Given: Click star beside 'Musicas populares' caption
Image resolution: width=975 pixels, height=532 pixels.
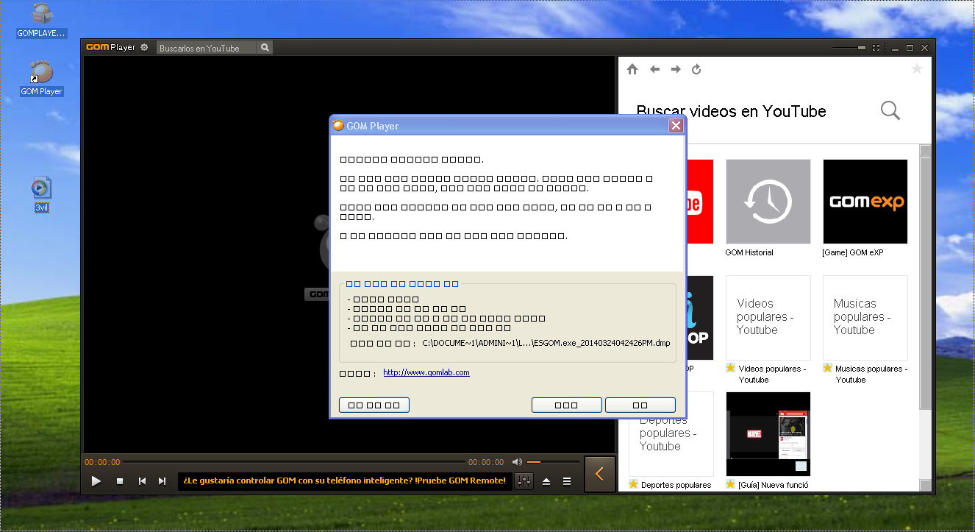Looking at the screenshot, I should pyautogui.click(x=827, y=368).
